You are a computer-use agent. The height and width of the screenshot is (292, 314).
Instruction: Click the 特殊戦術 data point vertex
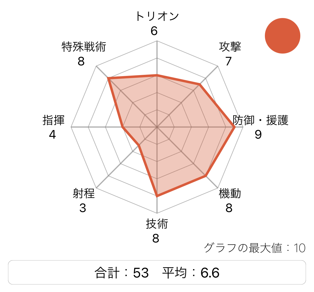[x=108, y=78]
